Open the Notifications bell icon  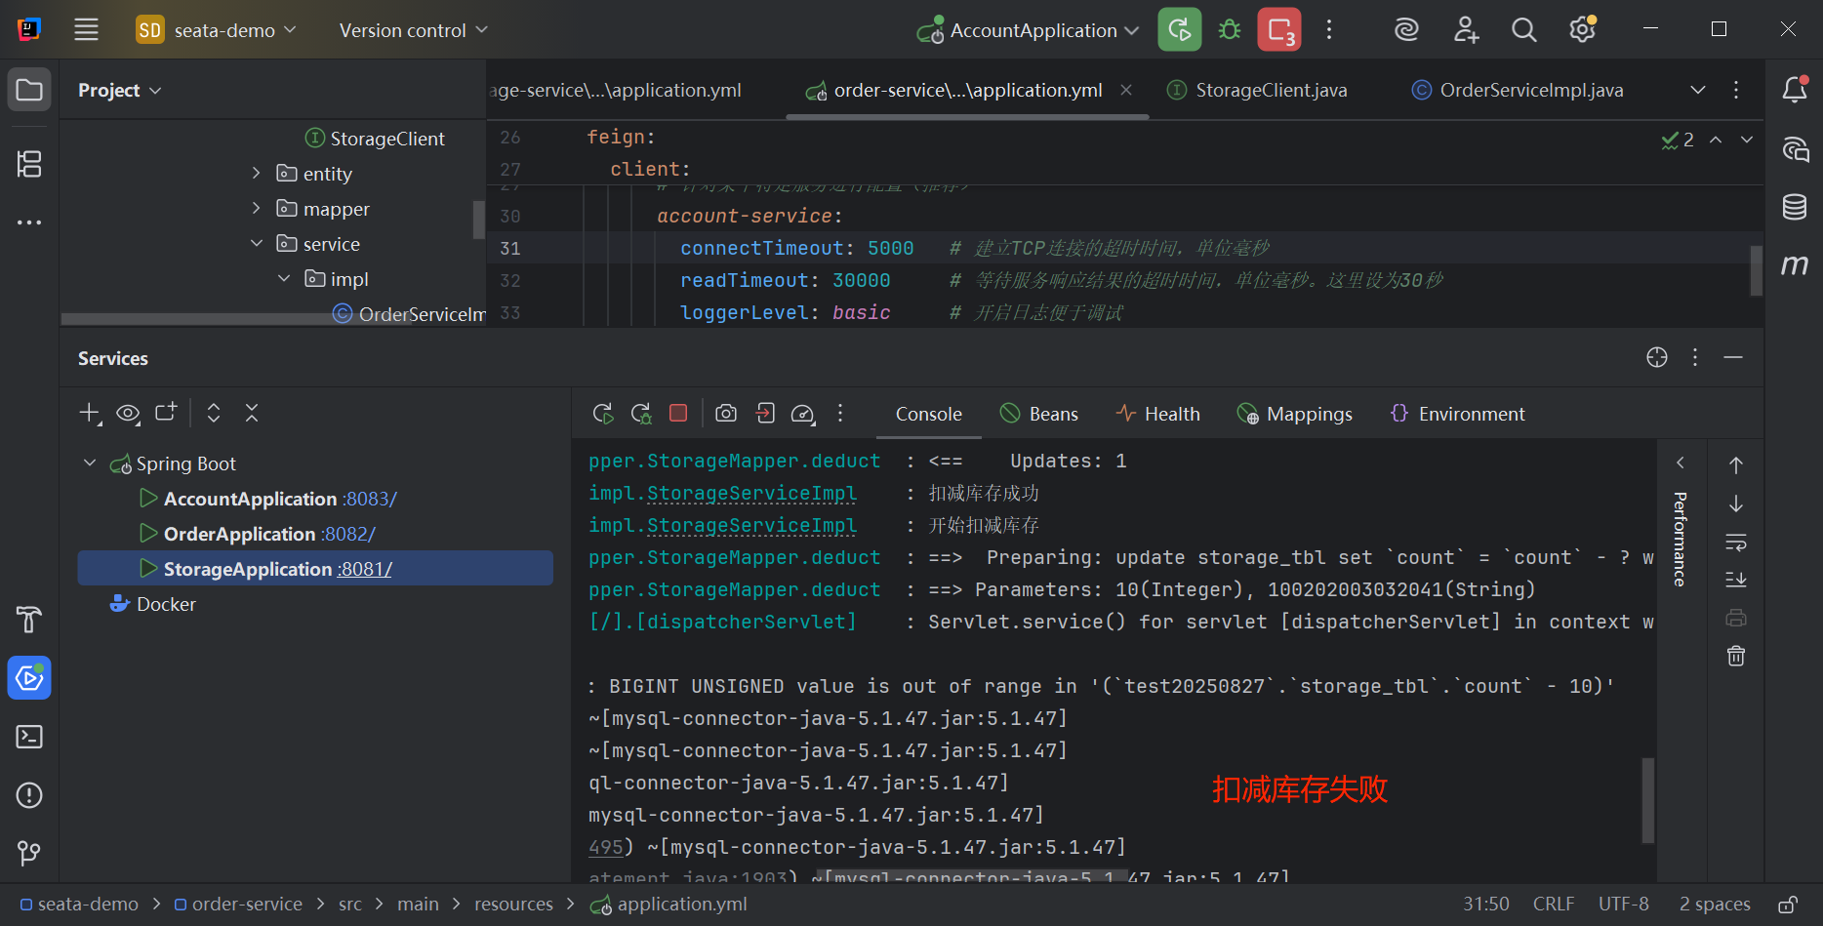pyautogui.click(x=1795, y=90)
